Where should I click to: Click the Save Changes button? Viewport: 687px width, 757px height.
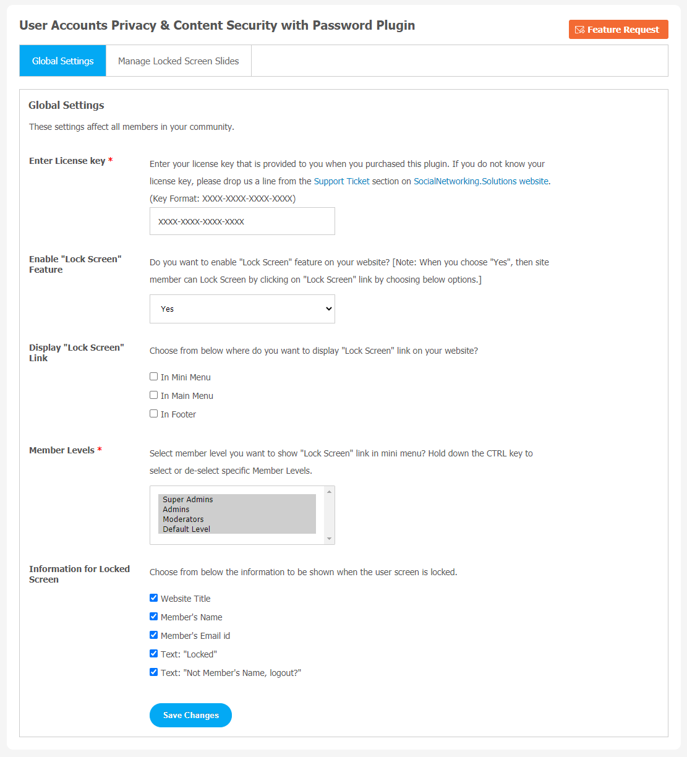[x=190, y=715]
